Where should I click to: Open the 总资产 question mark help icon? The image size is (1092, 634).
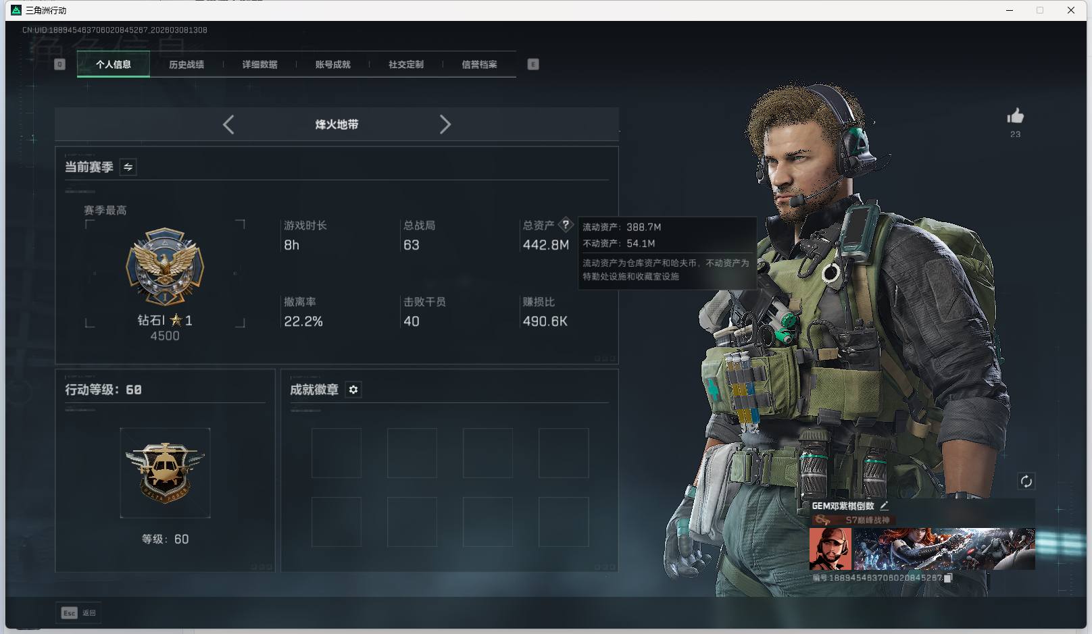coord(566,225)
